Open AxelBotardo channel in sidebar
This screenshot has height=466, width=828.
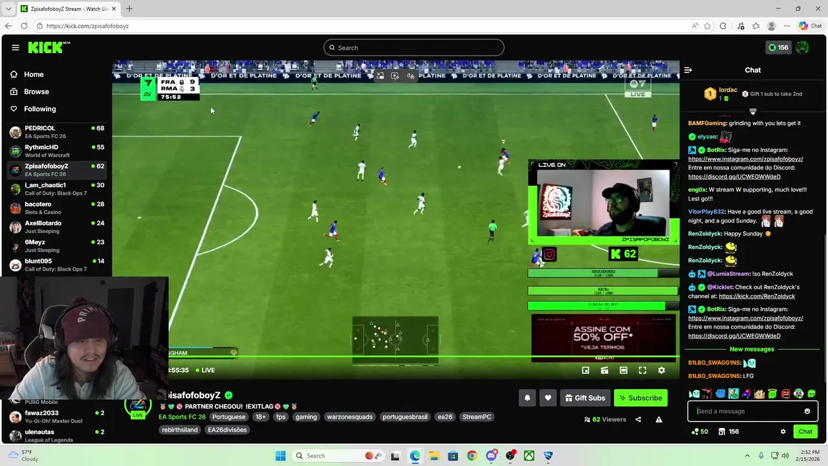[x=57, y=227]
